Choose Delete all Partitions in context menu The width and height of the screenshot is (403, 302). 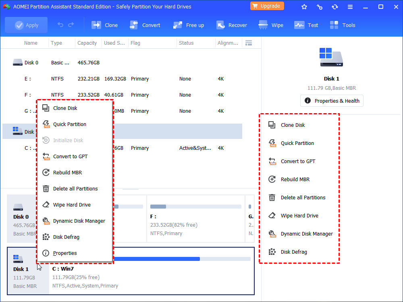(x=75, y=189)
